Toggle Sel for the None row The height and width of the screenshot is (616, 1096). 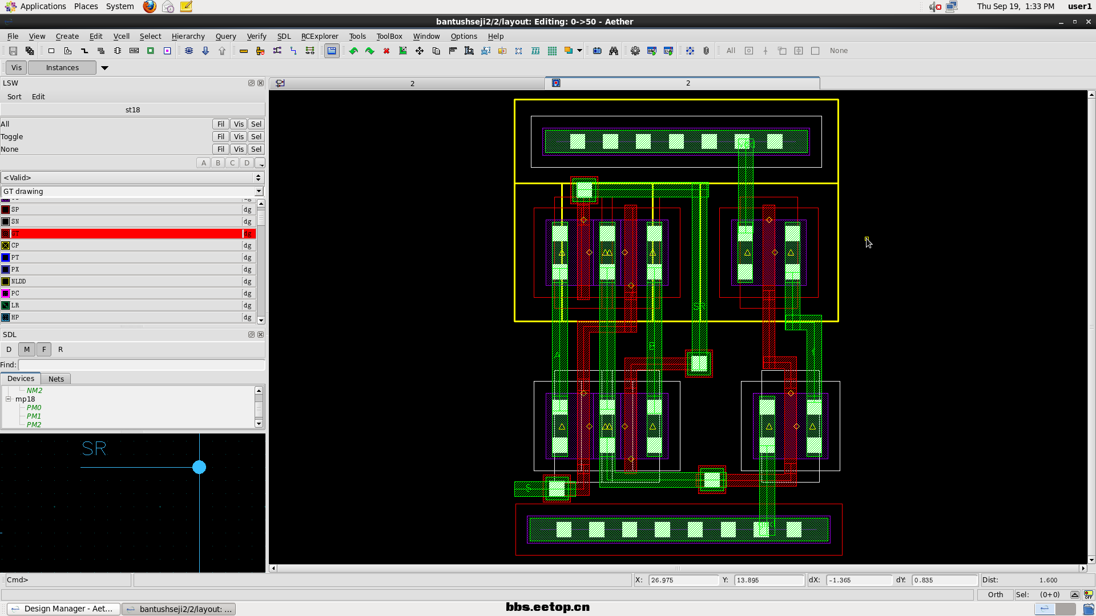256,149
